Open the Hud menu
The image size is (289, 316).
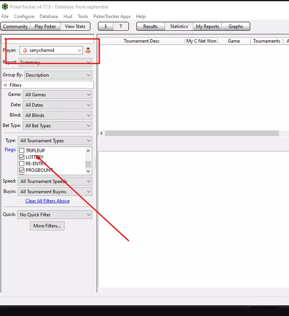68,16
